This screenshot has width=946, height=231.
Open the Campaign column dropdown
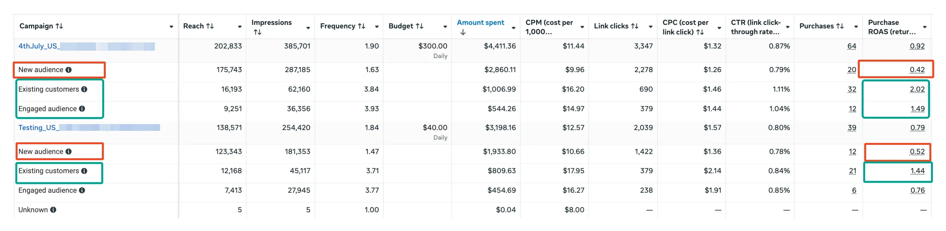coord(171,26)
